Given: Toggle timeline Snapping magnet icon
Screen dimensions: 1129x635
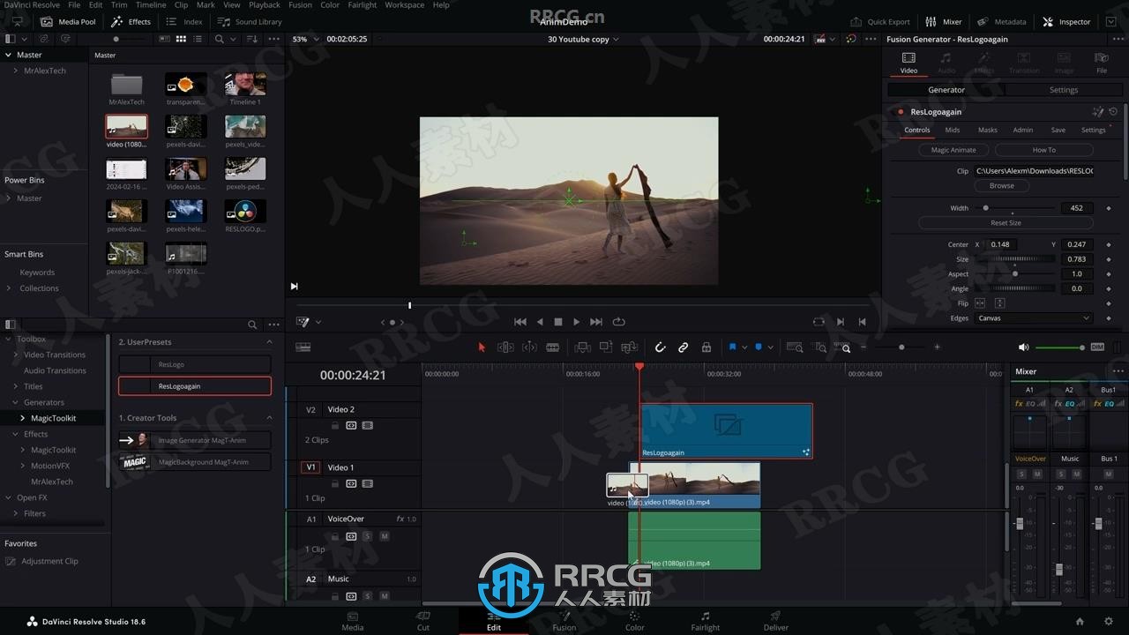Looking at the screenshot, I should [x=660, y=347].
